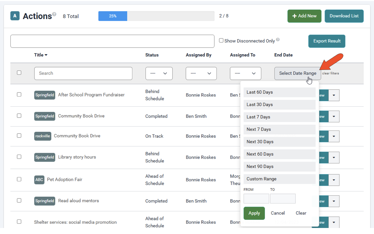The width and height of the screenshot is (374, 234).
Task: Click the FROM date input field
Action: tap(256, 199)
